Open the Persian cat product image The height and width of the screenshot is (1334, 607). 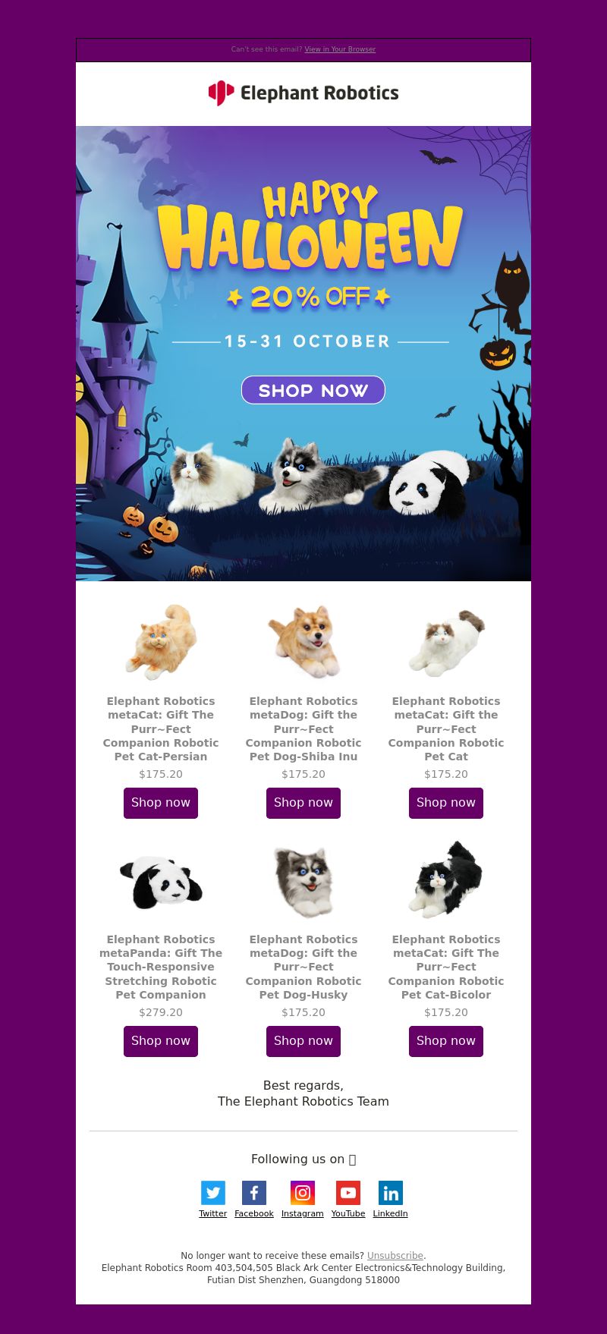161,642
